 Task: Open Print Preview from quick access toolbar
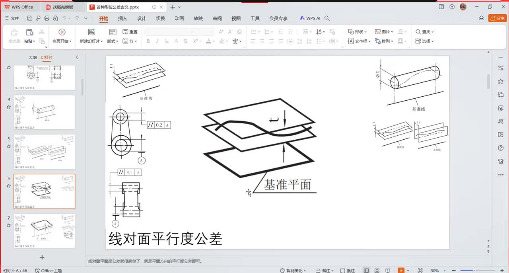coord(55,18)
